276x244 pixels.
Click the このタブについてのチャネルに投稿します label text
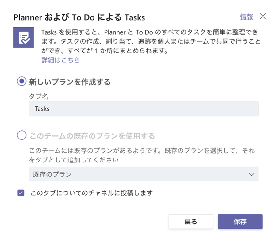click(x=92, y=193)
